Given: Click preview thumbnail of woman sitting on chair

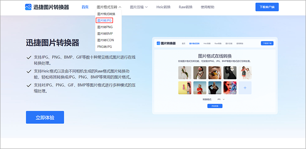Looking at the screenshot, I should [x=185, y=73].
